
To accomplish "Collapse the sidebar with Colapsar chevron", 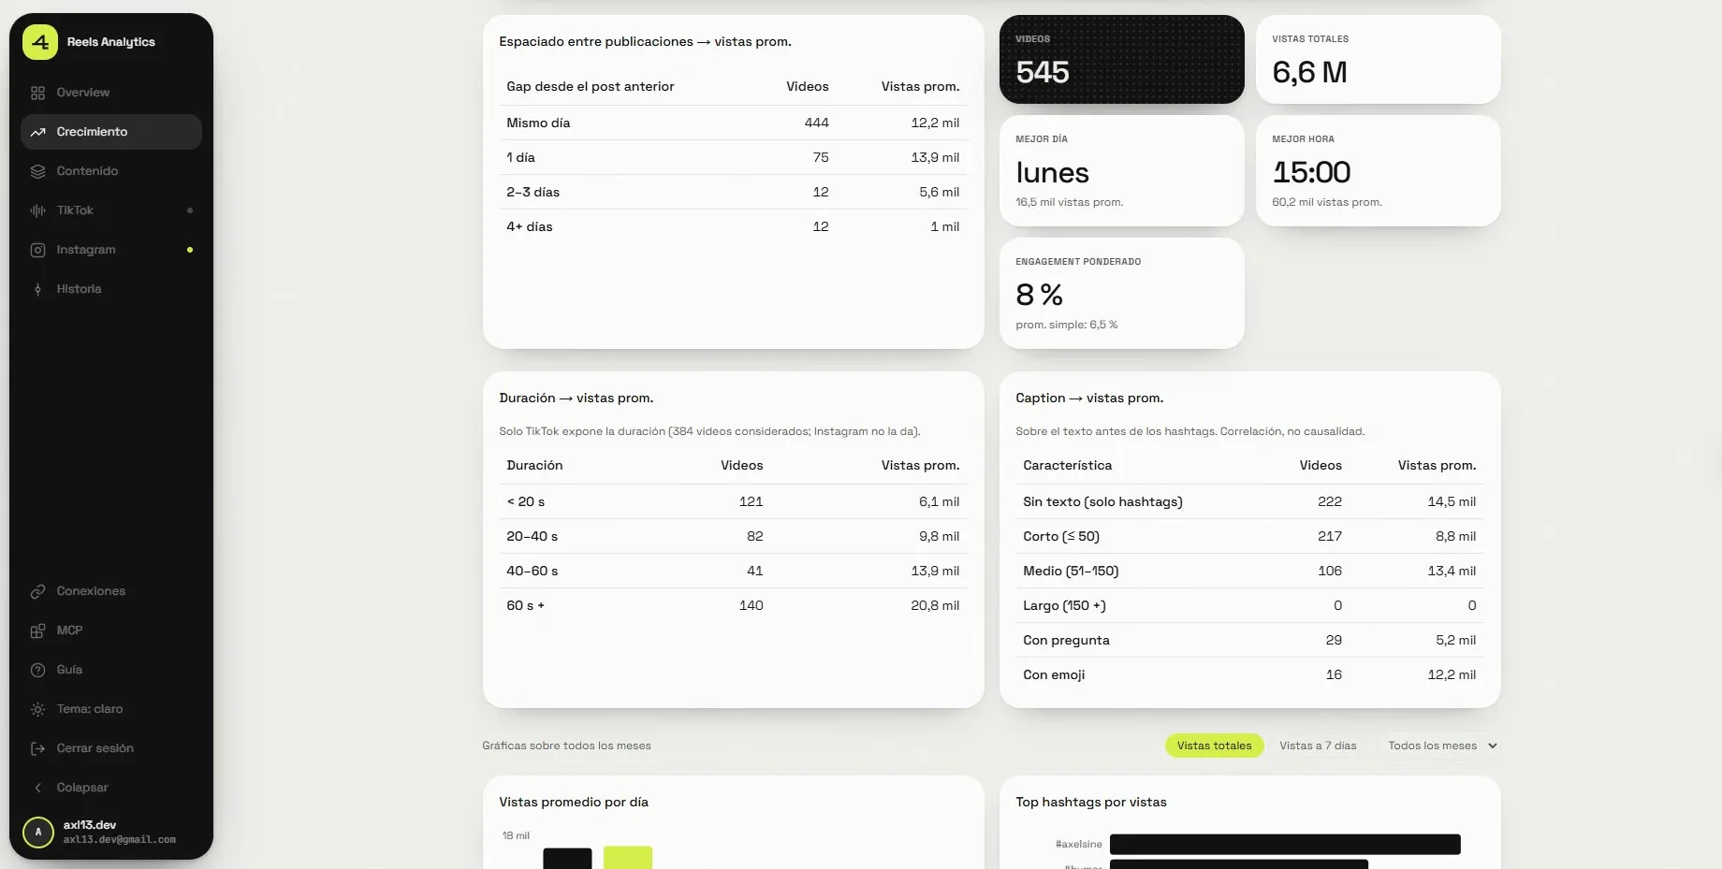I will tap(37, 788).
